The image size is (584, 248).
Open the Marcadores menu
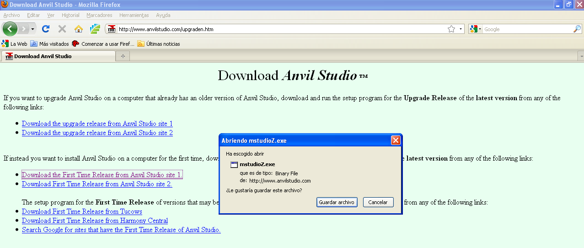coord(99,15)
